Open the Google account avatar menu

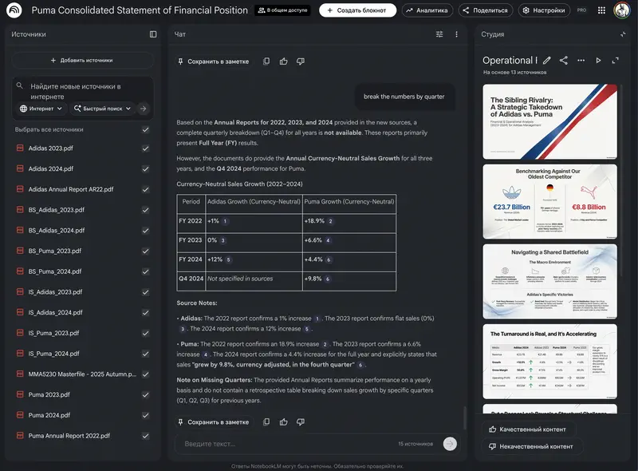[622, 10]
